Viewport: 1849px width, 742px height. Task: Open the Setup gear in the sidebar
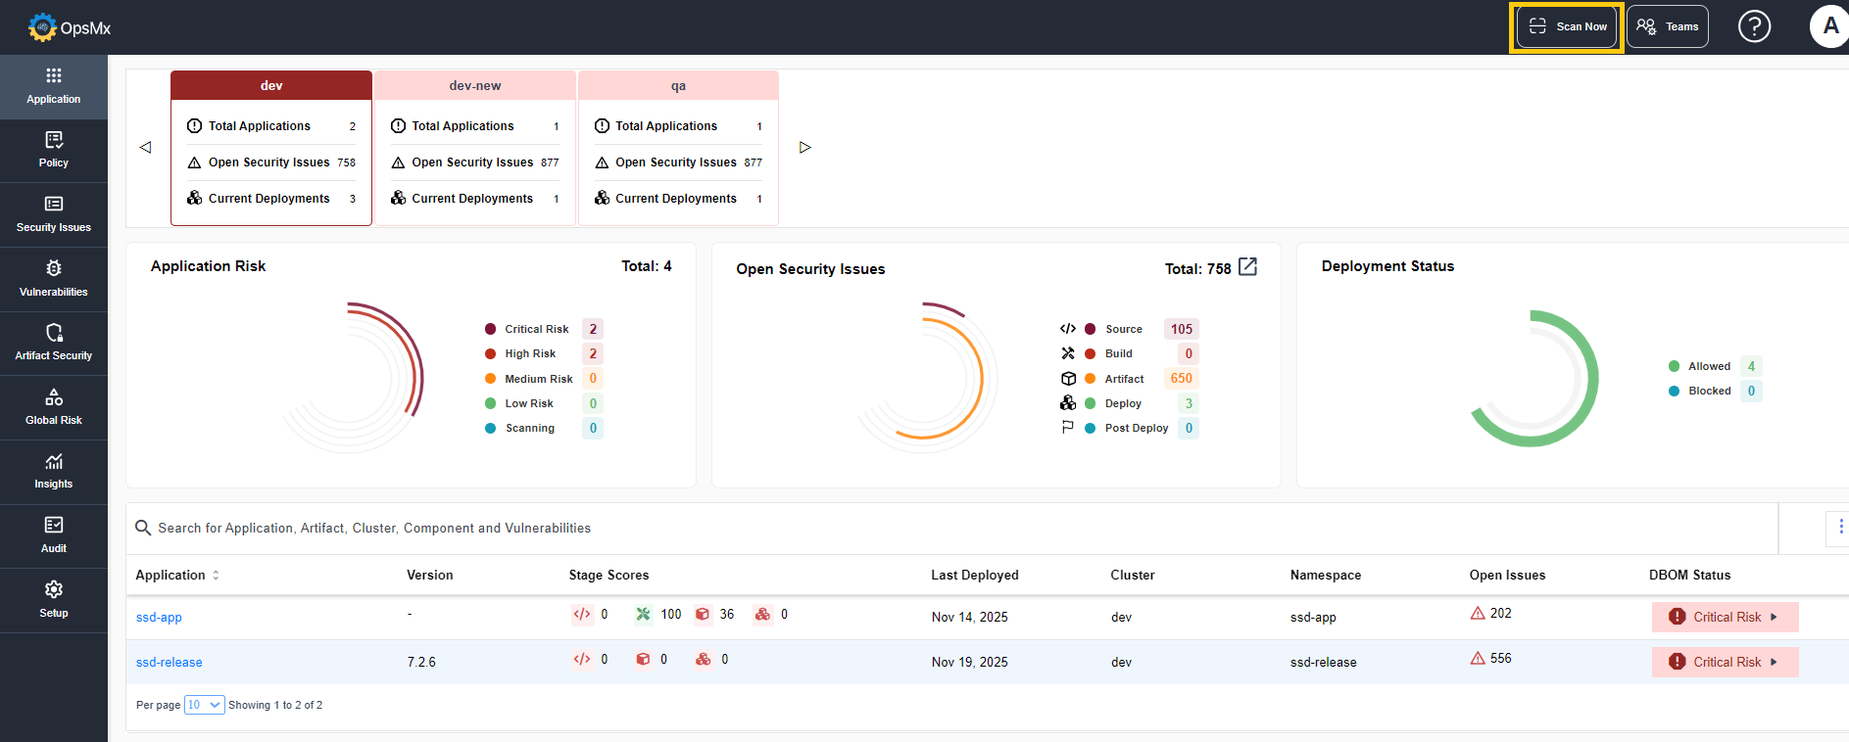point(54,599)
